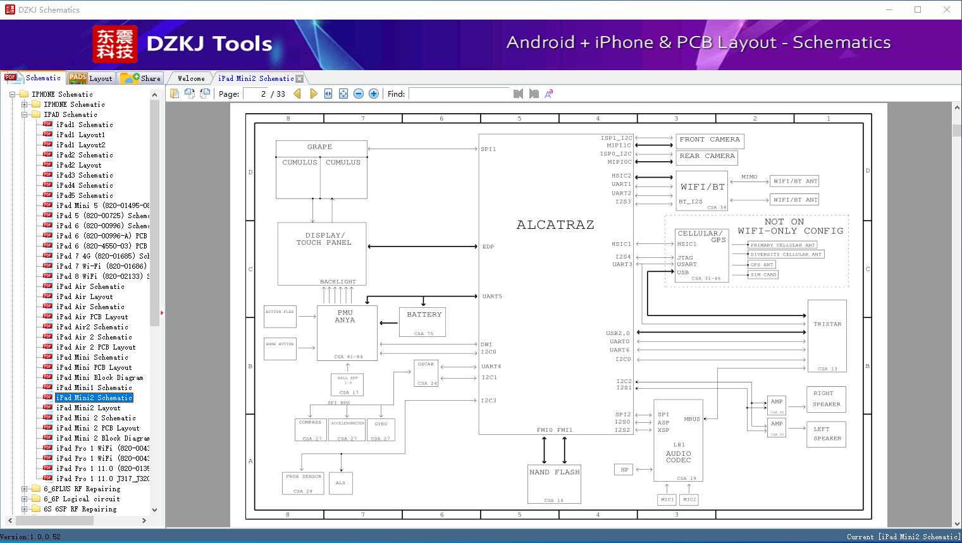962x543 pixels.
Task: Toggle the match case search icon
Action: [x=549, y=94]
